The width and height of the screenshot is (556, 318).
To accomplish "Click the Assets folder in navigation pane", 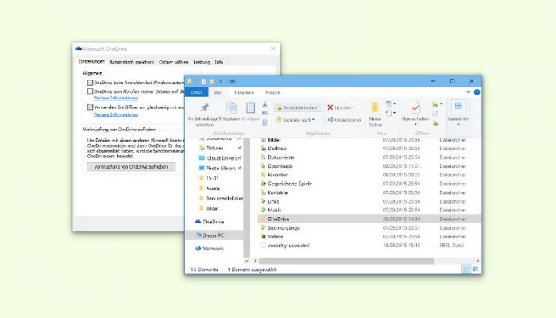I will [x=209, y=188].
